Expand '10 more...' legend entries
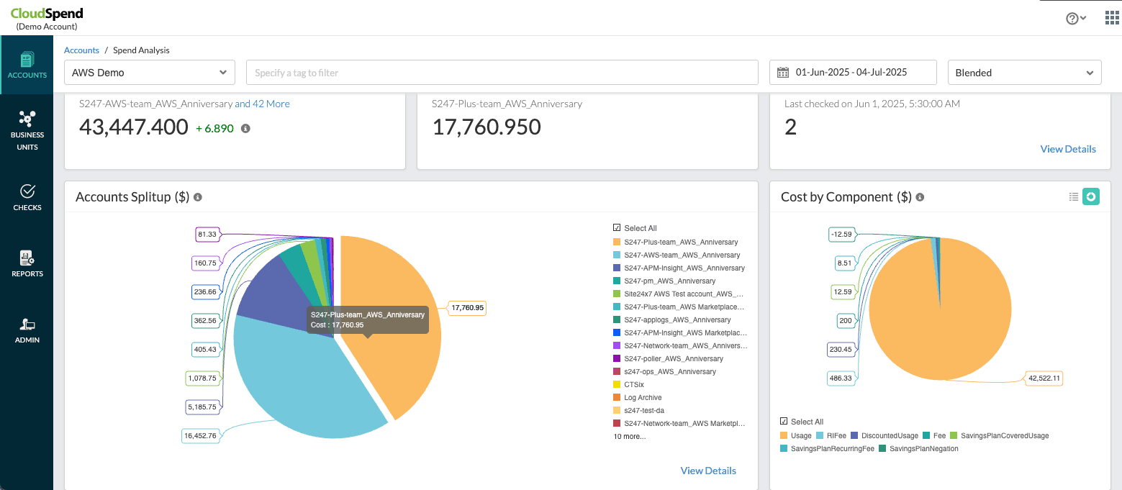Screen dimensions: 1122x490 pos(630,436)
